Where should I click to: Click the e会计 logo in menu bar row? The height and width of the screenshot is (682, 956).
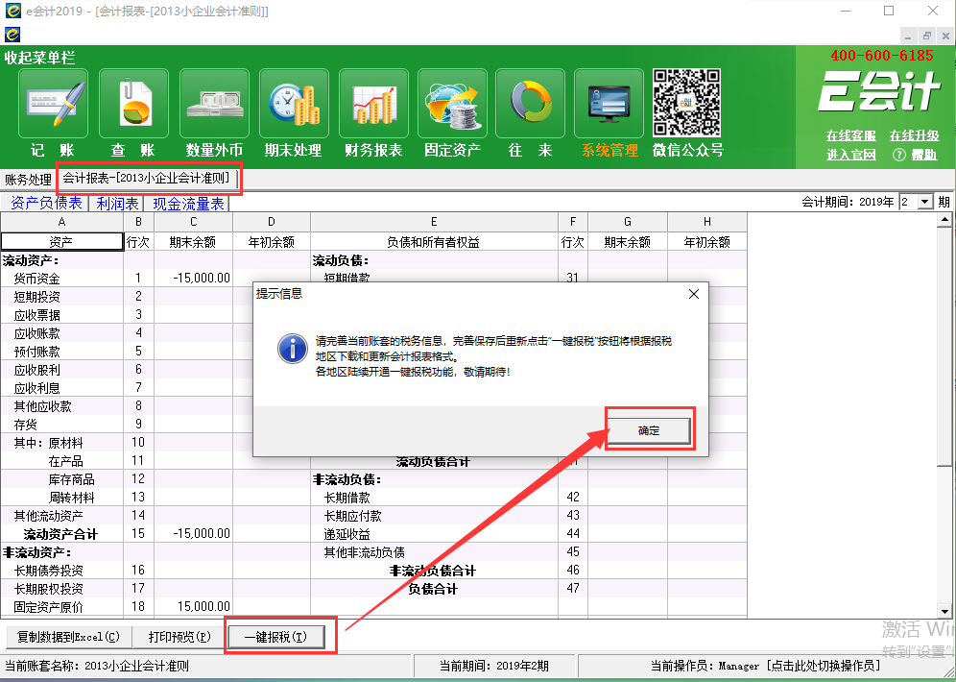[x=12, y=35]
